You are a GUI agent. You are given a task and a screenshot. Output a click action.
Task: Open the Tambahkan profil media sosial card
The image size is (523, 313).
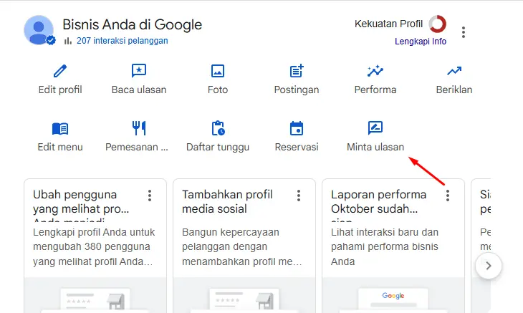click(244, 246)
